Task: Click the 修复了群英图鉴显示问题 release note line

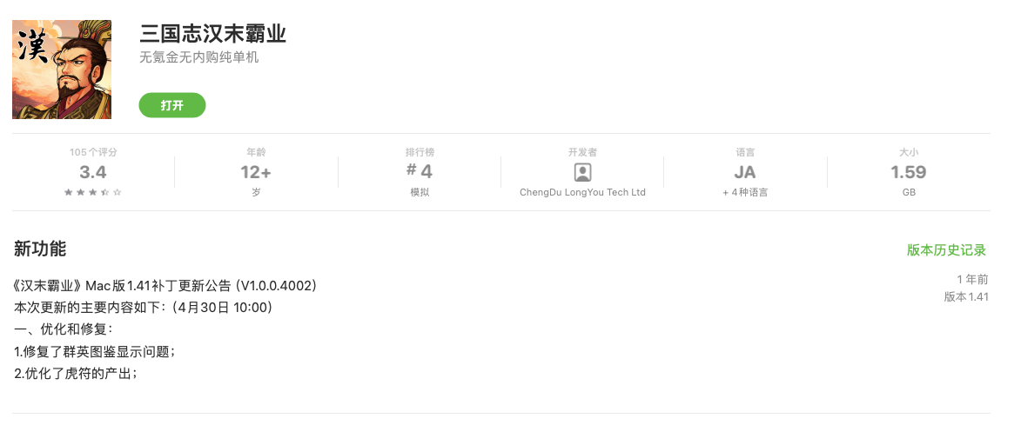Action: tap(95, 352)
